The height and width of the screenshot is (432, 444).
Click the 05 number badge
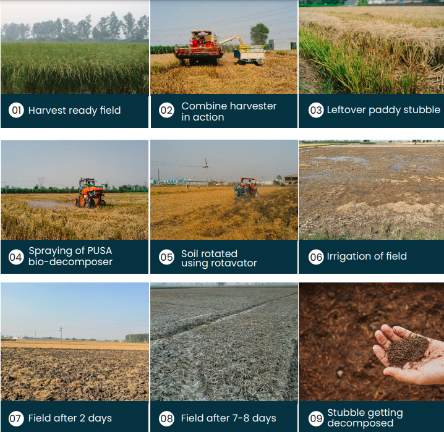[x=166, y=257]
